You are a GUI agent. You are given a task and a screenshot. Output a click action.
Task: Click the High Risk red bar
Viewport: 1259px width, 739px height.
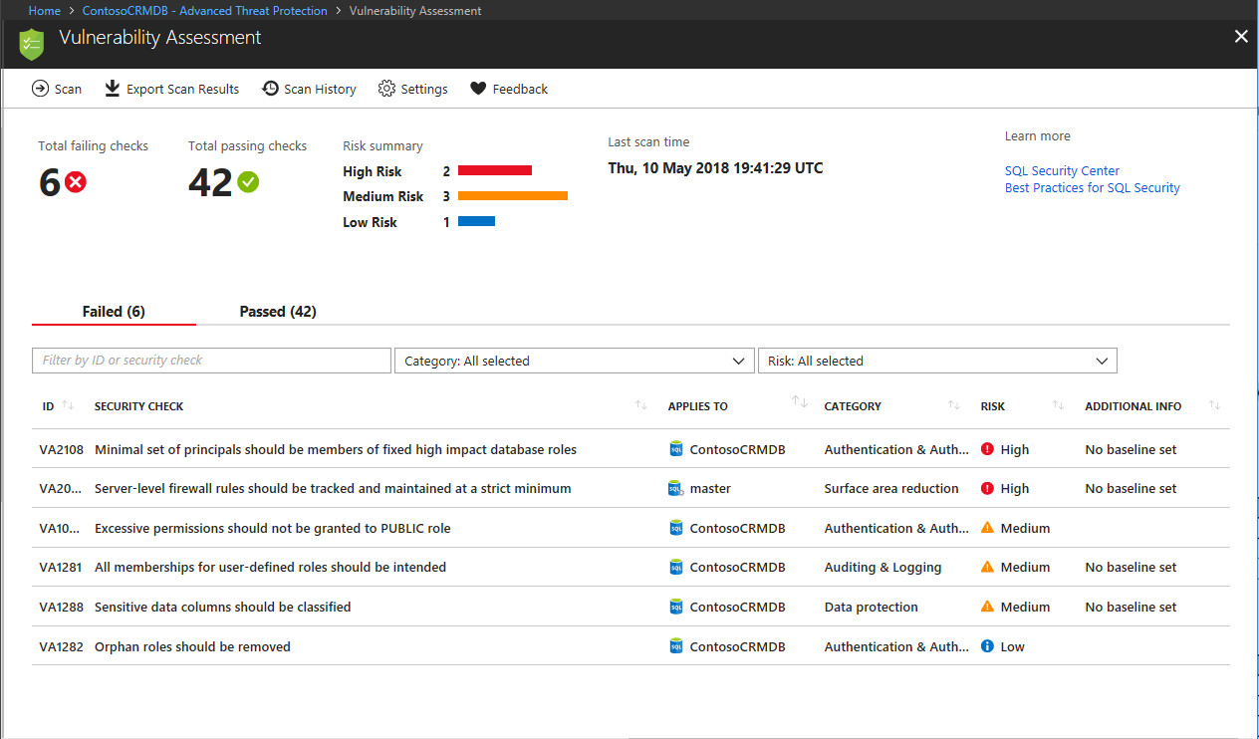pyautogui.click(x=495, y=170)
